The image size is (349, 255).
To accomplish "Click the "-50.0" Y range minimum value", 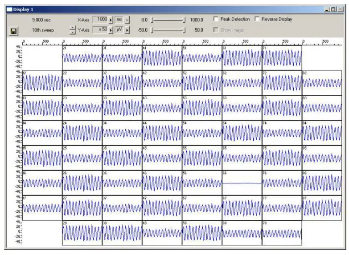I will coord(142,30).
